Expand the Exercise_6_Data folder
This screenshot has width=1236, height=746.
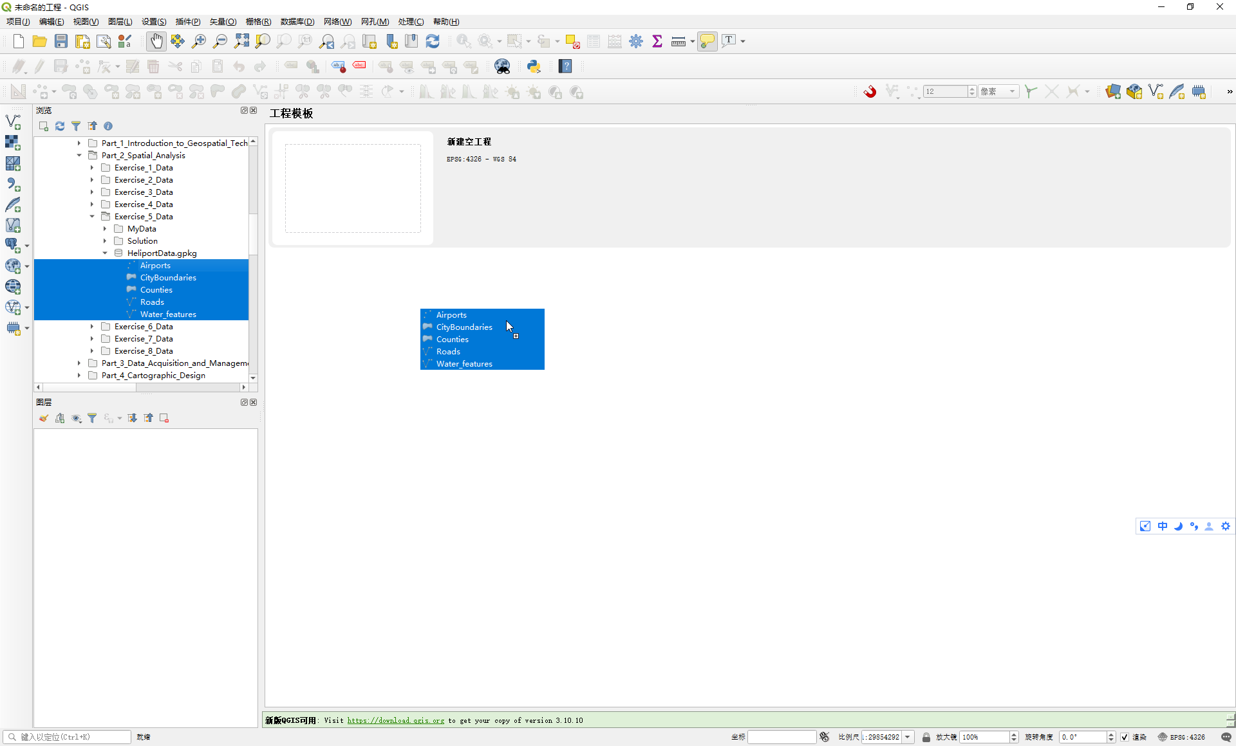pos(92,327)
